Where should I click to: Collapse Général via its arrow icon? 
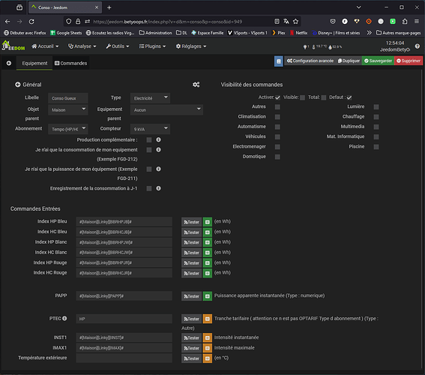[x=18, y=85]
